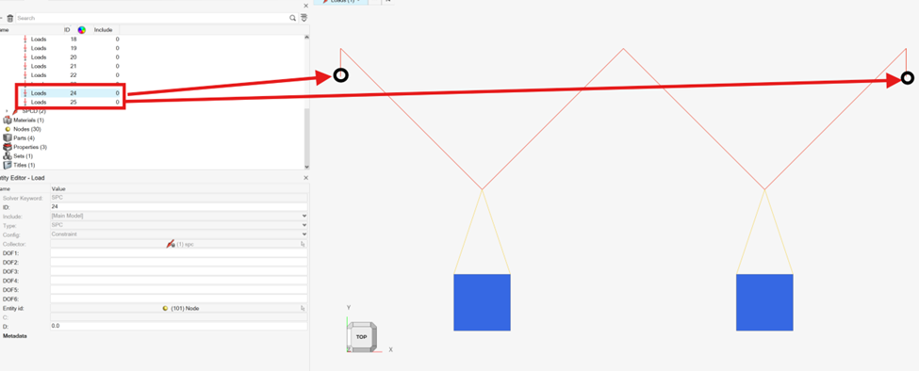Click the (101) Node entity selector
Screen dimensions: 919x371
pos(179,308)
